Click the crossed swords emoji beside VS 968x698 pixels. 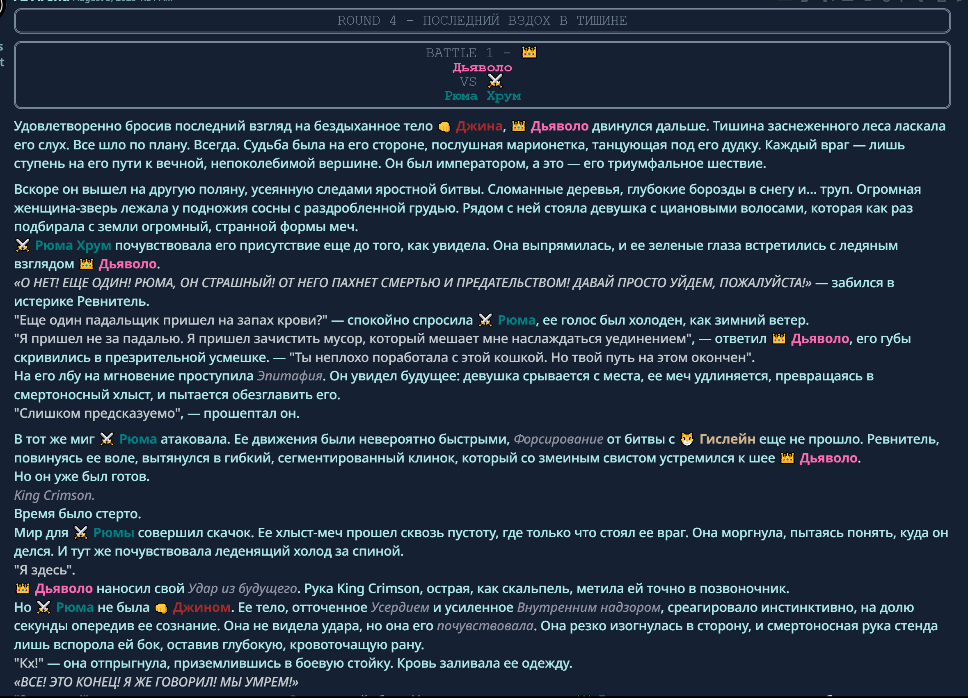[495, 81]
